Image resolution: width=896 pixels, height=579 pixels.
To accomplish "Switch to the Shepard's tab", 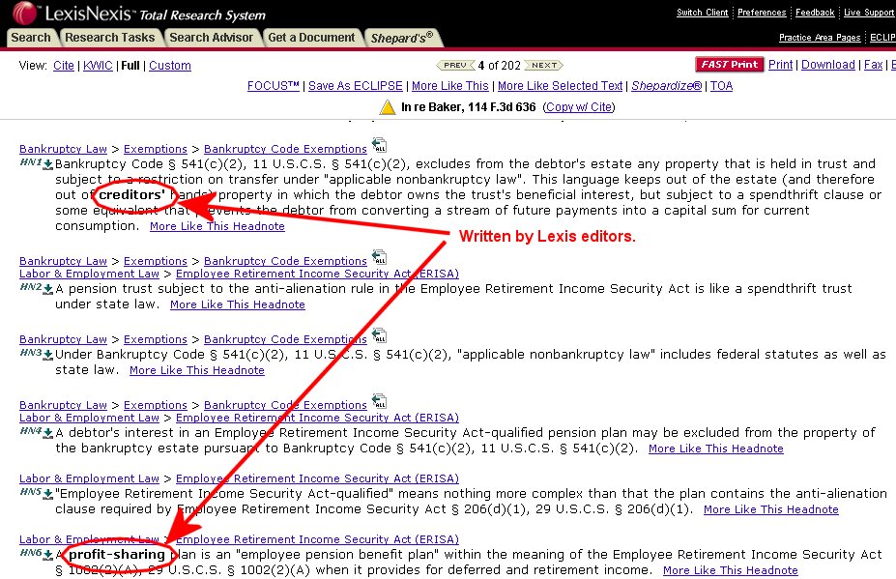I will coord(402,38).
